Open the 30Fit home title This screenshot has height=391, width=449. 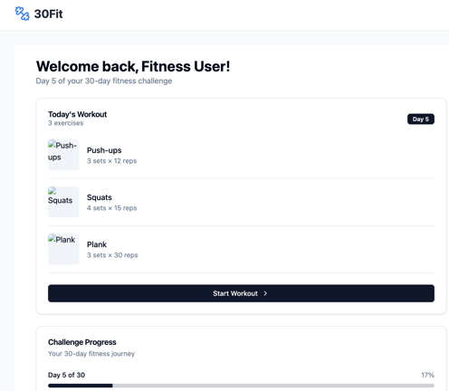48,14
